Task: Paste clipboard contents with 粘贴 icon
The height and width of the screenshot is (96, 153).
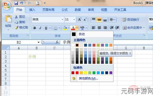Action: pyautogui.click(x=8, y=18)
